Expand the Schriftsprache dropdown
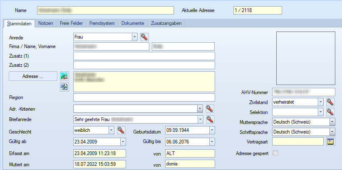This screenshot has height=170, width=342. (332, 132)
